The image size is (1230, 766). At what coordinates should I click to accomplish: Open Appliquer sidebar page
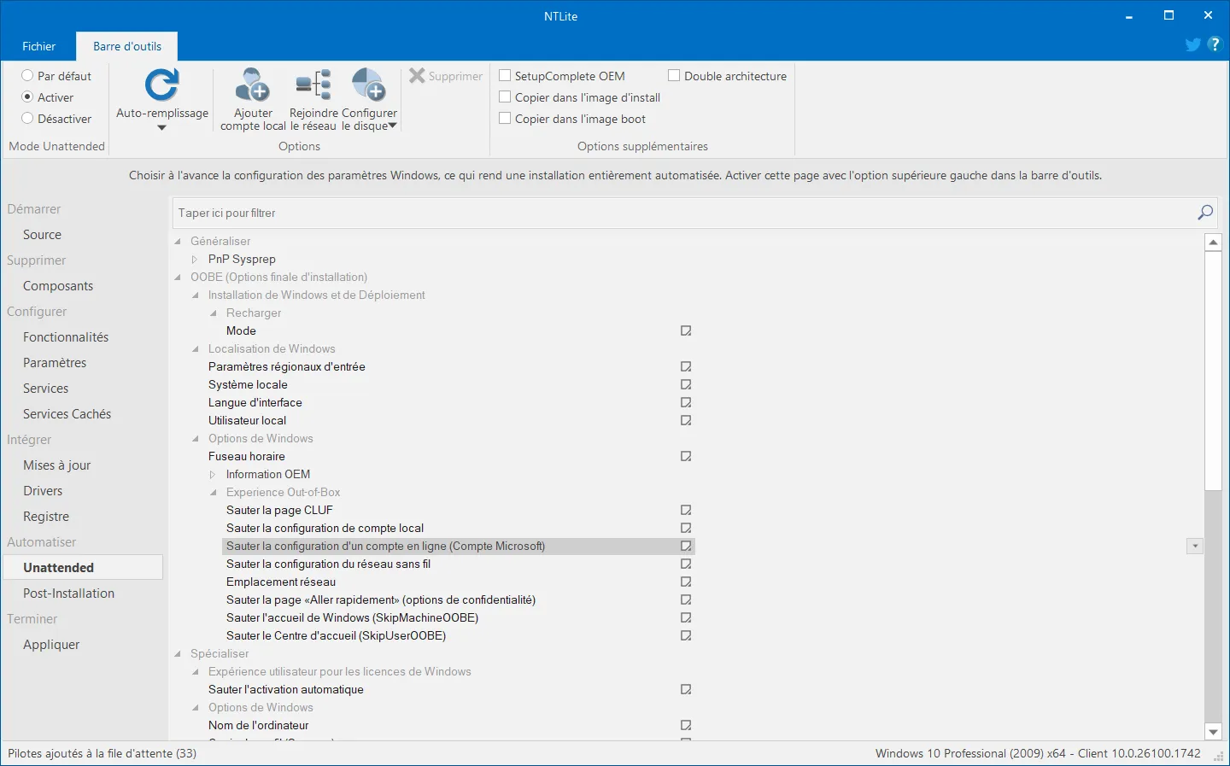point(51,645)
